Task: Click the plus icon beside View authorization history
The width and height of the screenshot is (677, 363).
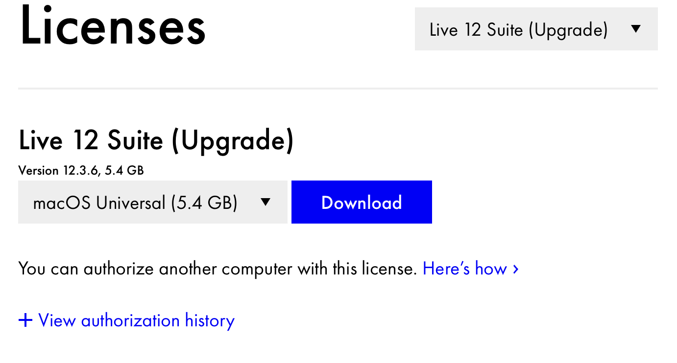Action: click(x=25, y=320)
